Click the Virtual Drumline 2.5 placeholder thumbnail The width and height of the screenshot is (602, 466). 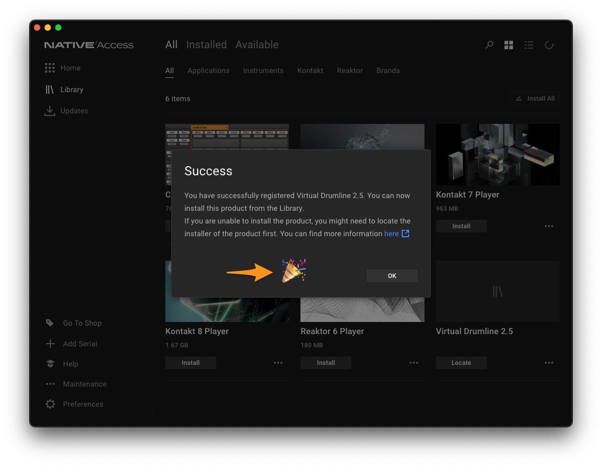coord(498,291)
